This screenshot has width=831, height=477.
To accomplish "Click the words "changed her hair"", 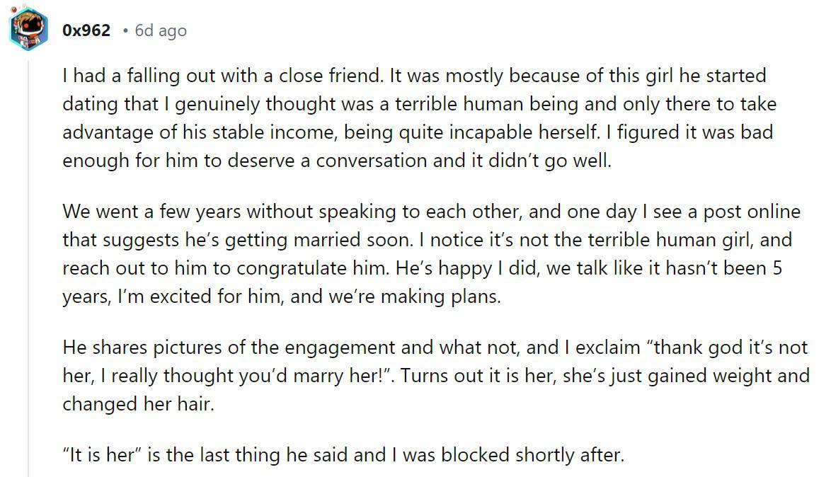I will click(x=137, y=405).
